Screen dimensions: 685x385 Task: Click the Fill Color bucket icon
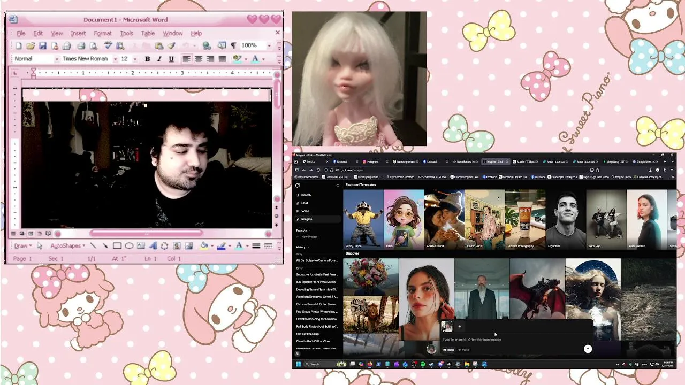tap(203, 246)
